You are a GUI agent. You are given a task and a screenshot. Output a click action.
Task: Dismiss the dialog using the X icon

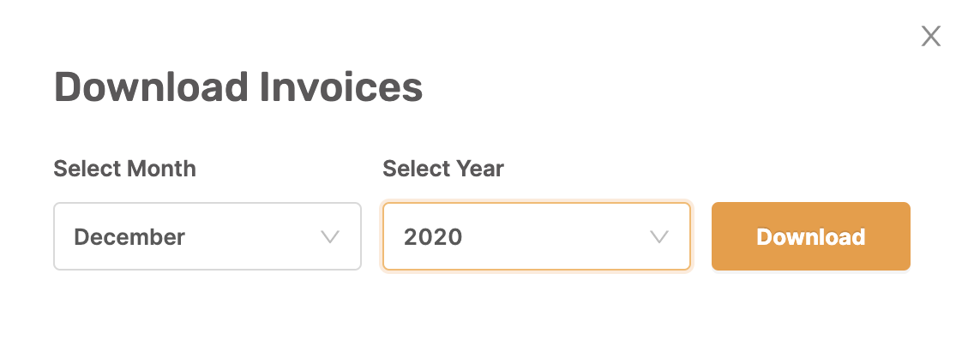click(931, 37)
